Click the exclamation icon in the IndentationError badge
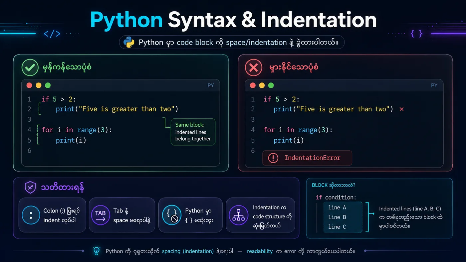This screenshot has width=466, height=262. 273,158
